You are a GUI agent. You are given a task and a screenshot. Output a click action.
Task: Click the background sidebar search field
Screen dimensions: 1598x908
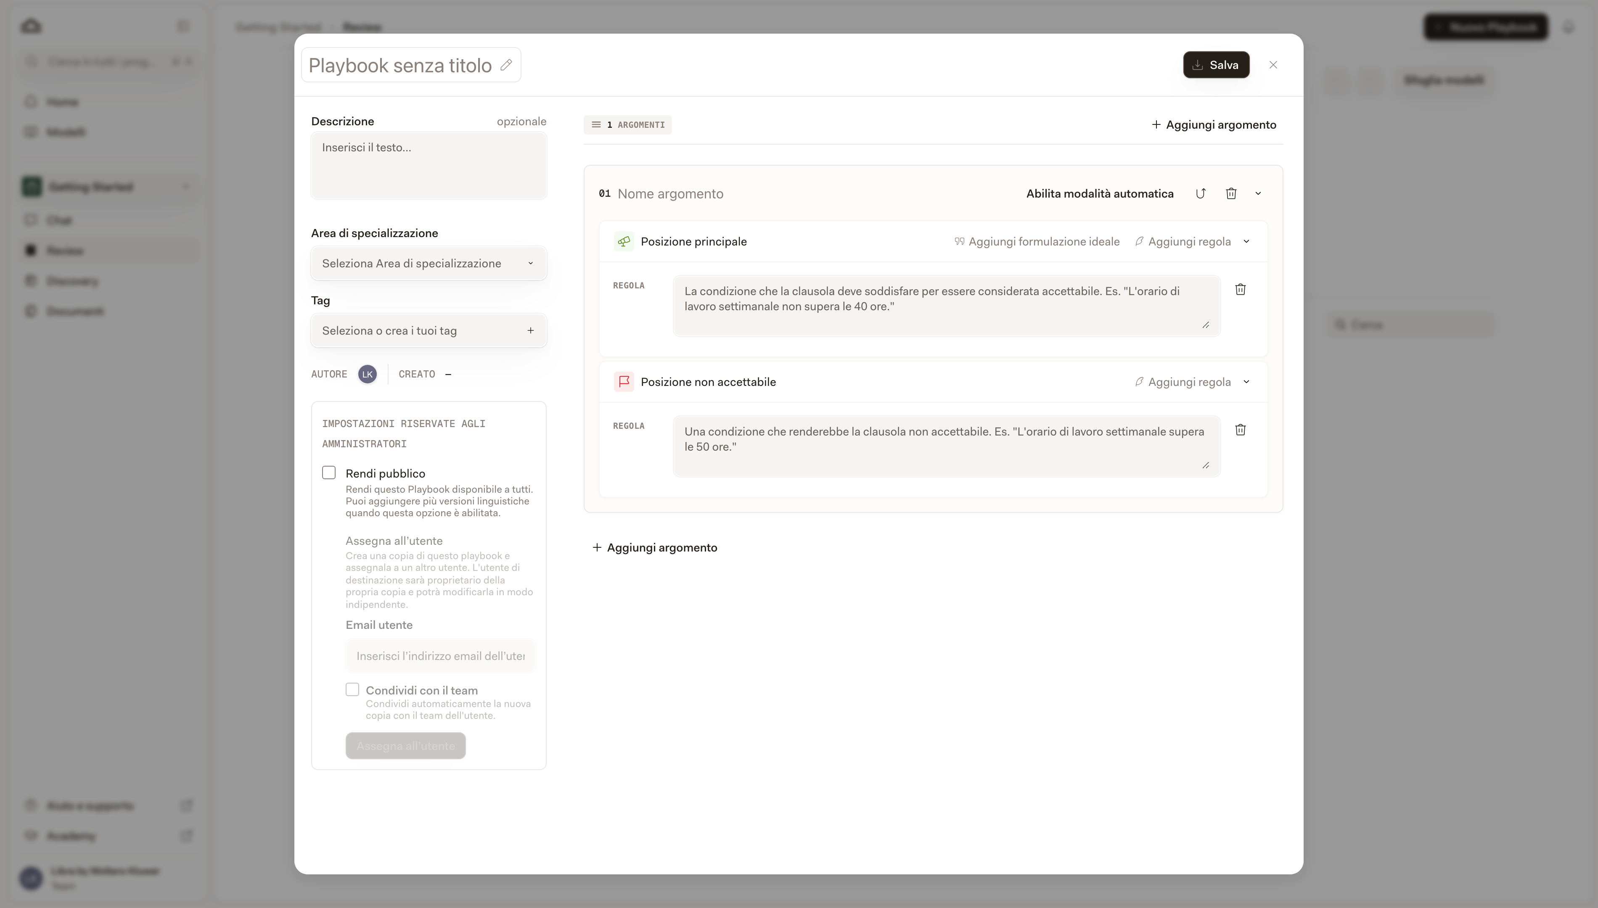109,62
